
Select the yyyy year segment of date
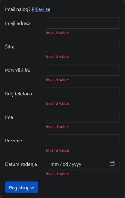pyautogui.click(x=77, y=164)
